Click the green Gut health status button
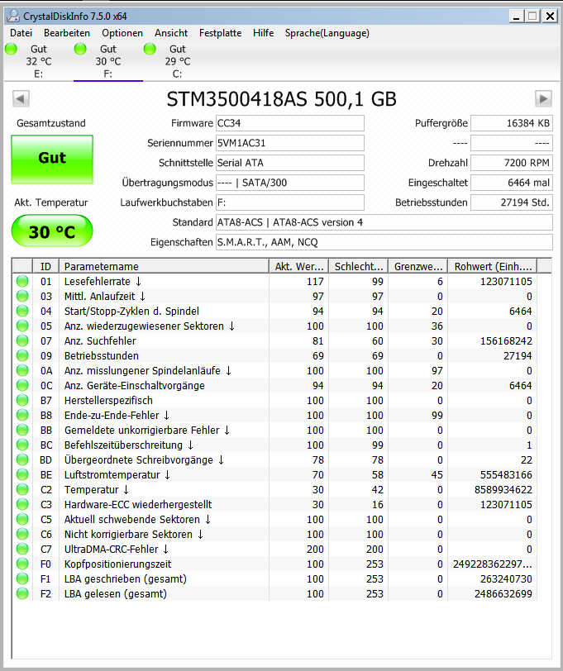The image size is (563, 671). pos(52,159)
